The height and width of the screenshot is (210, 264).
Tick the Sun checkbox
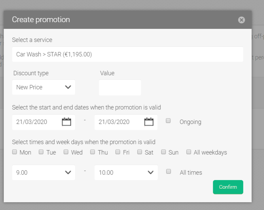click(x=163, y=152)
